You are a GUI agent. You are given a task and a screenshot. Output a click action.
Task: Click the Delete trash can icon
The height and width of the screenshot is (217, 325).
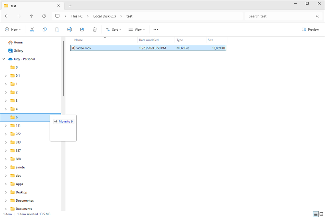95,30
